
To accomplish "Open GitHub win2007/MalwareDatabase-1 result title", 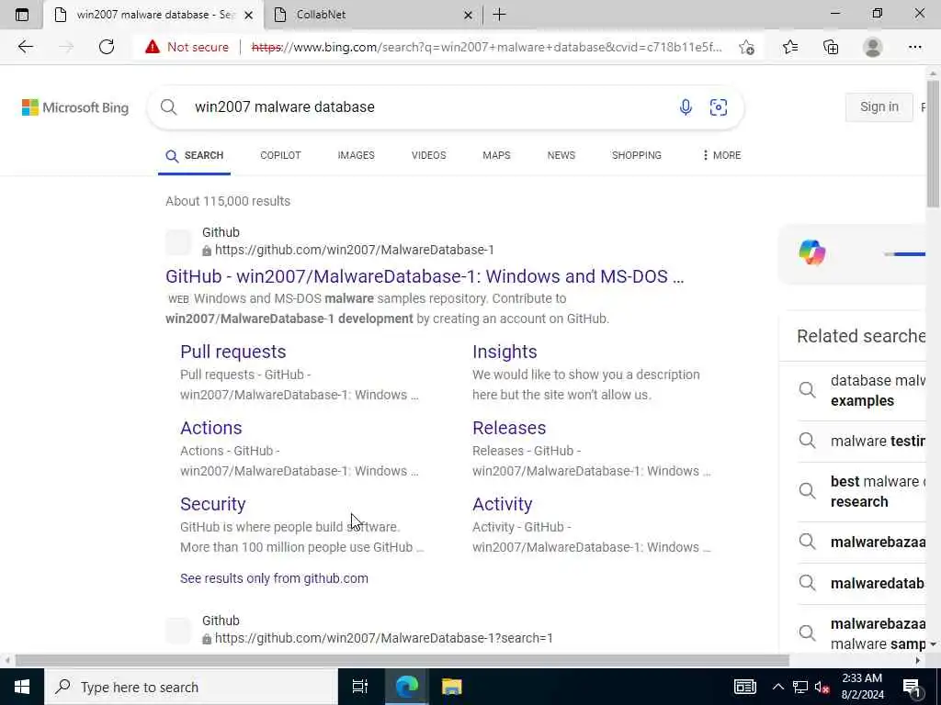I will [425, 276].
